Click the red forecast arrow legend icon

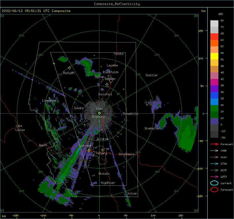tap(214, 144)
